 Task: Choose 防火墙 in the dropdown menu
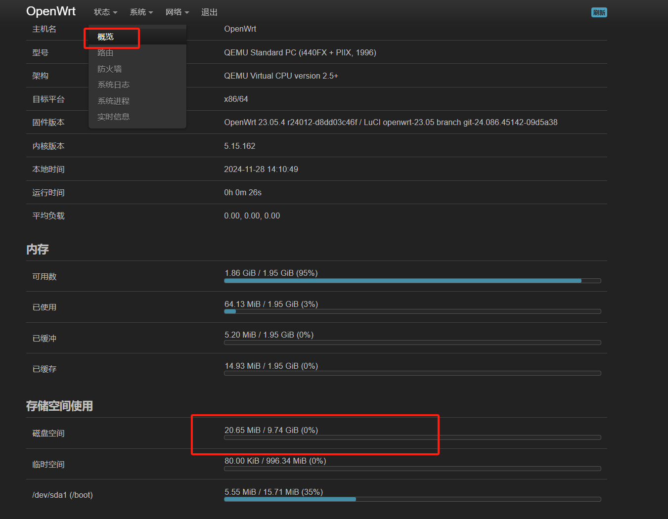(x=137, y=69)
